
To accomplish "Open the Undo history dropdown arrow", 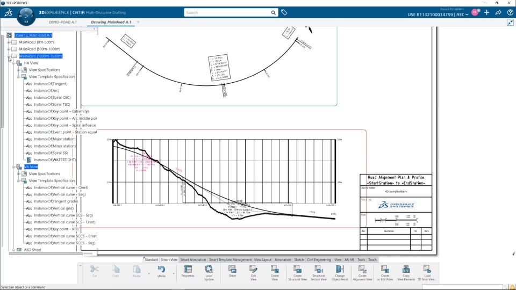I will [x=174, y=273].
